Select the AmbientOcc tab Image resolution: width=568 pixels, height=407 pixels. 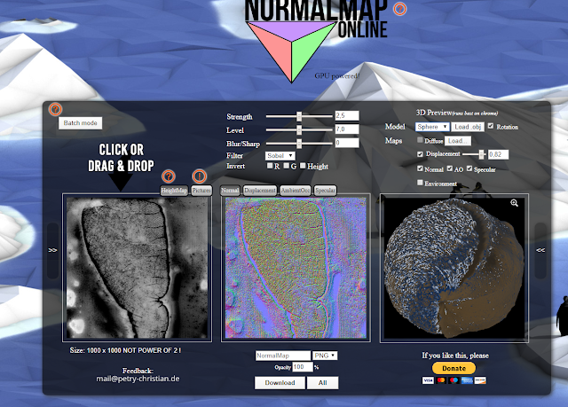[x=296, y=191]
